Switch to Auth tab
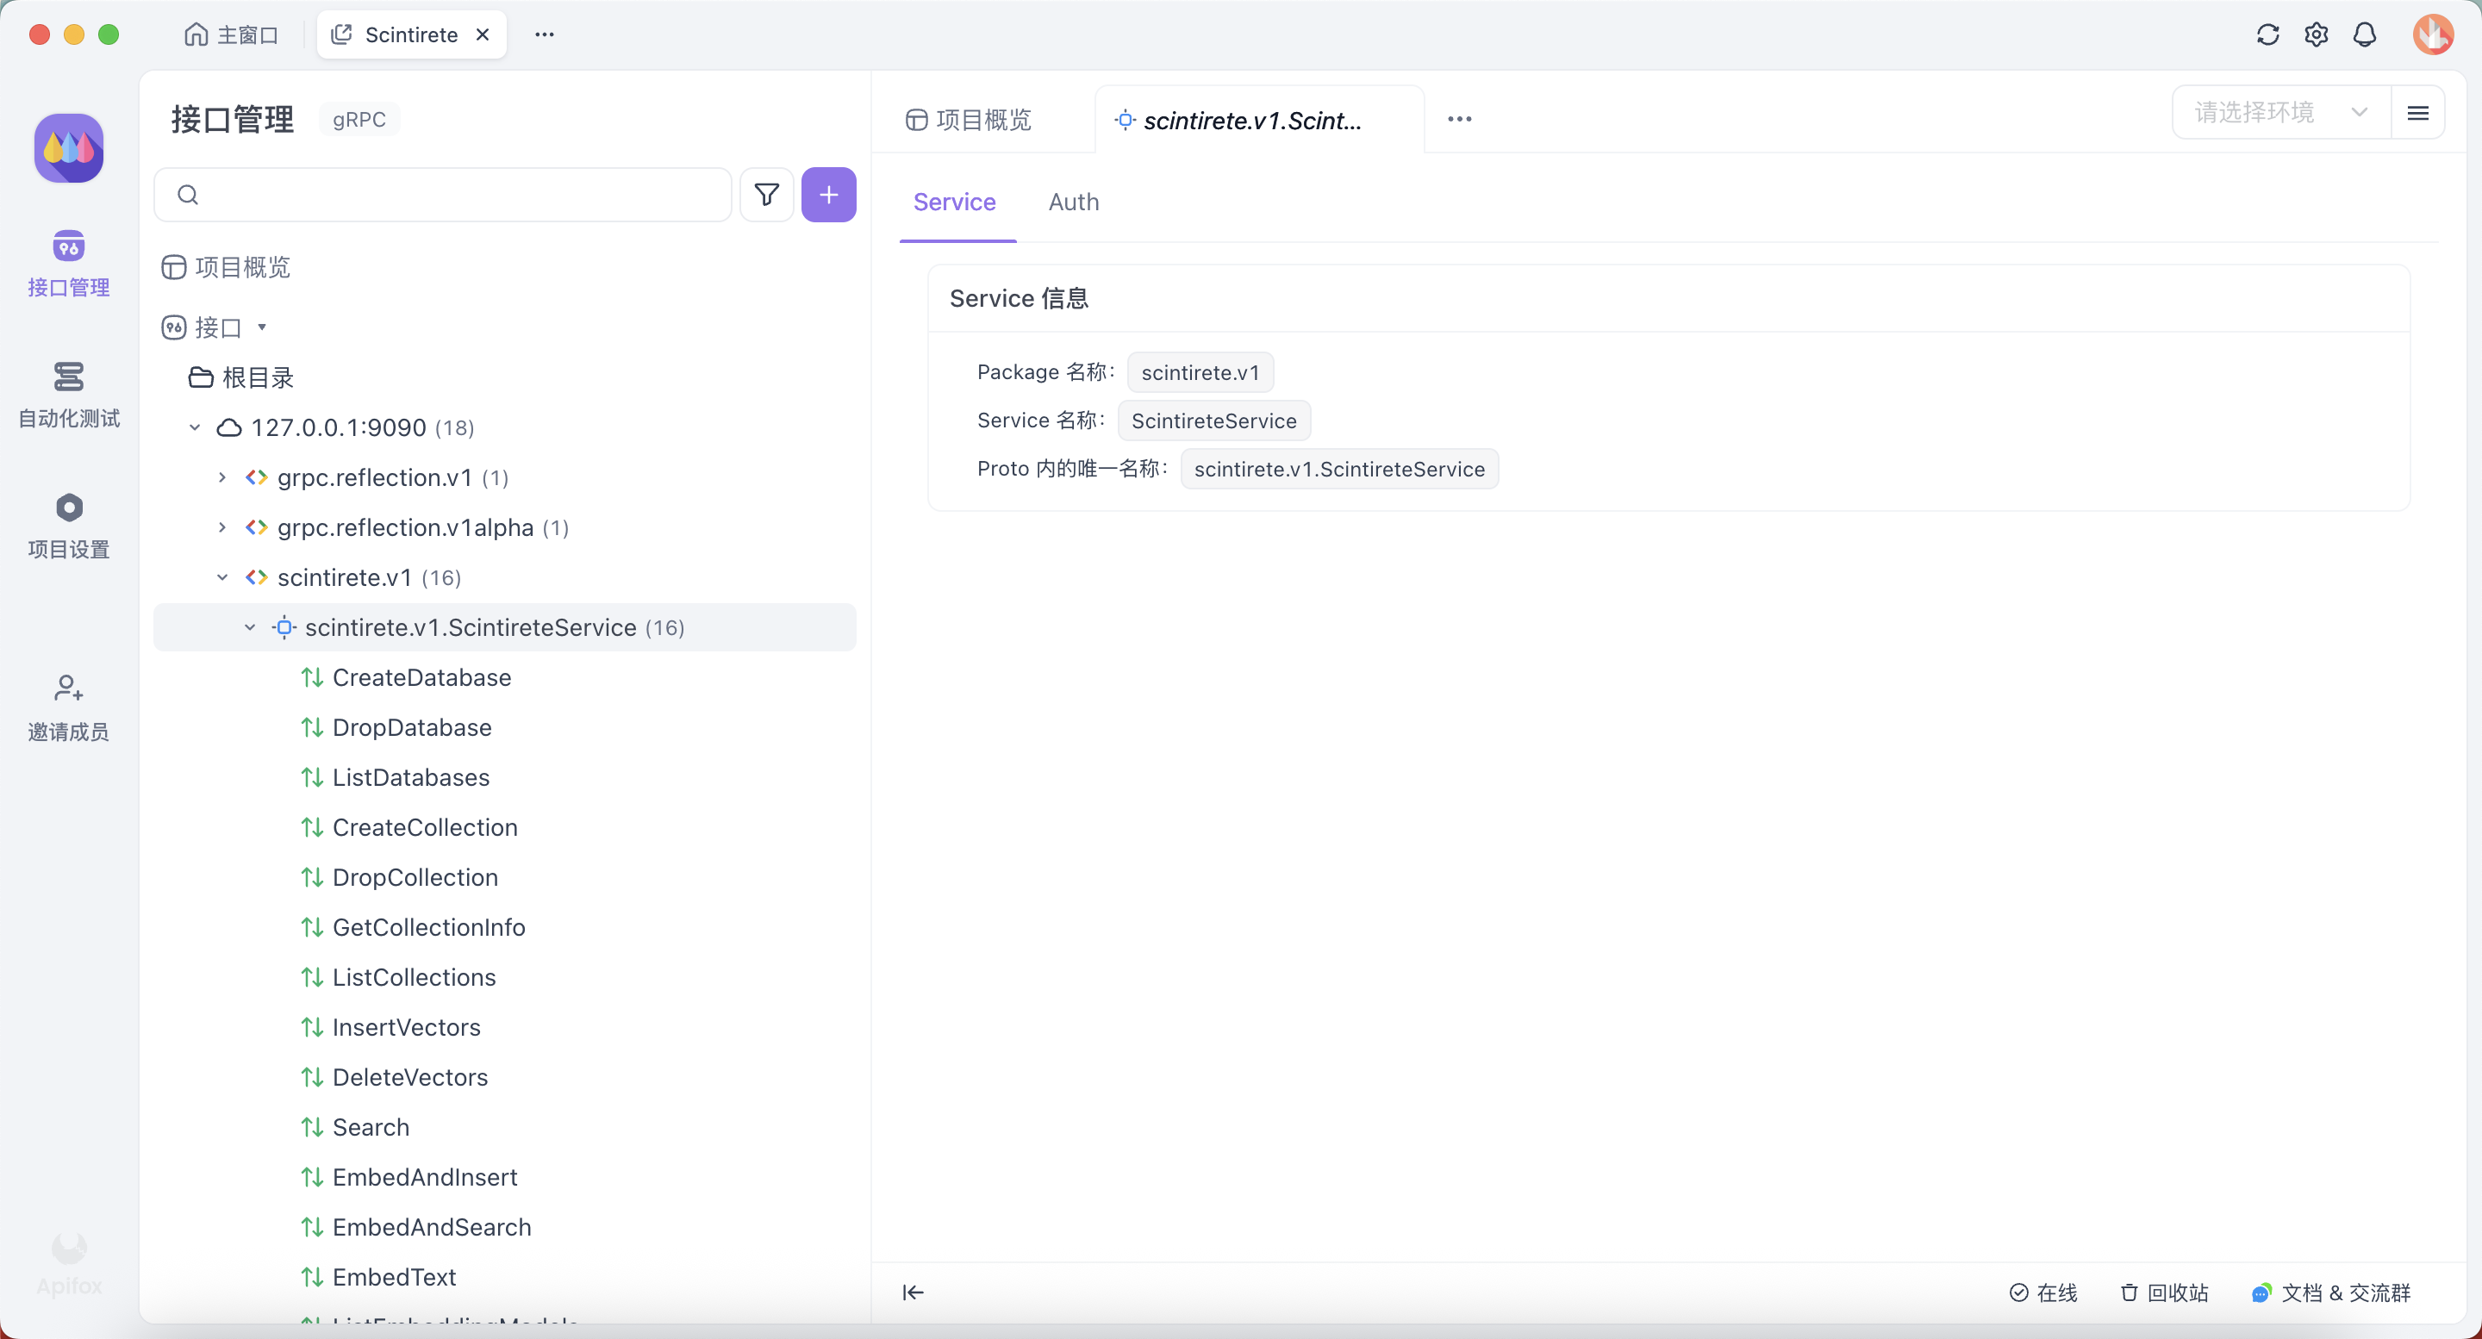The image size is (2482, 1339). point(1073,202)
